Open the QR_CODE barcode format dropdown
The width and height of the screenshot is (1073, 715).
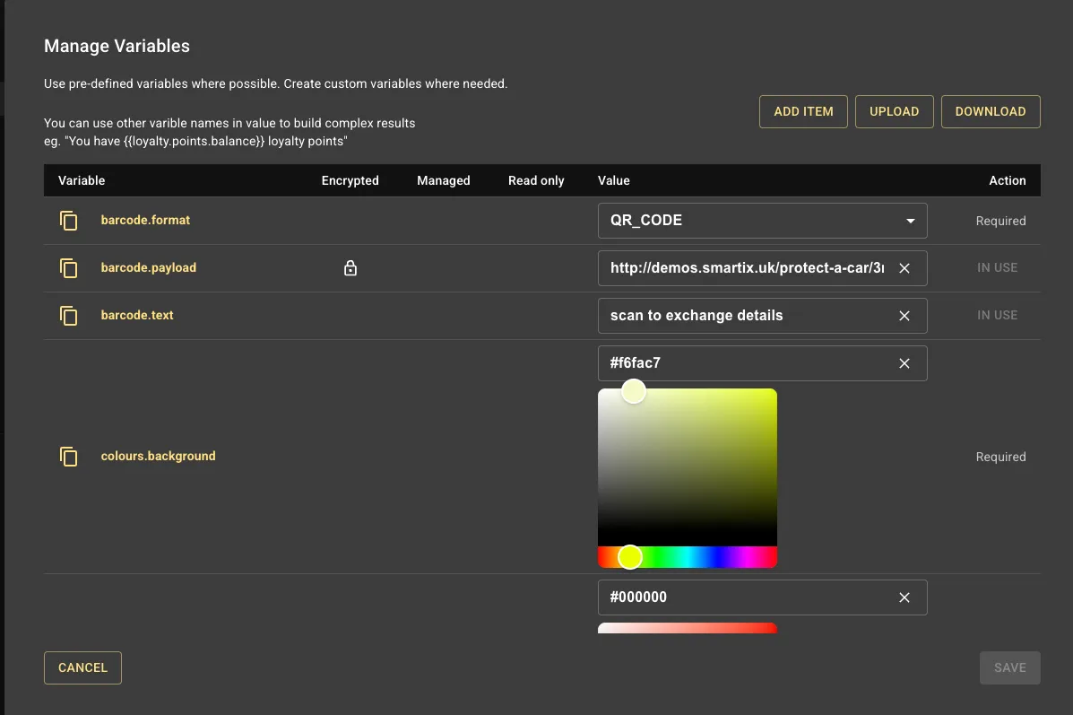click(762, 221)
